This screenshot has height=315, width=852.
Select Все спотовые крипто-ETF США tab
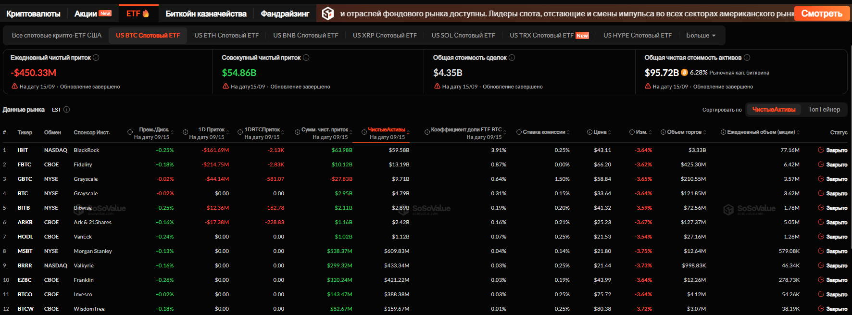coord(57,36)
